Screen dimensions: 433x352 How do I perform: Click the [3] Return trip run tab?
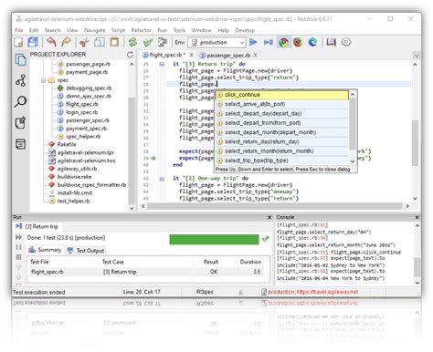[37, 226]
